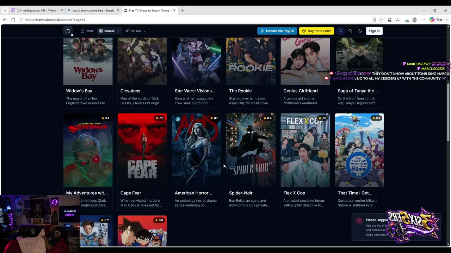Click the Flex X Cop title

point(294,193)
